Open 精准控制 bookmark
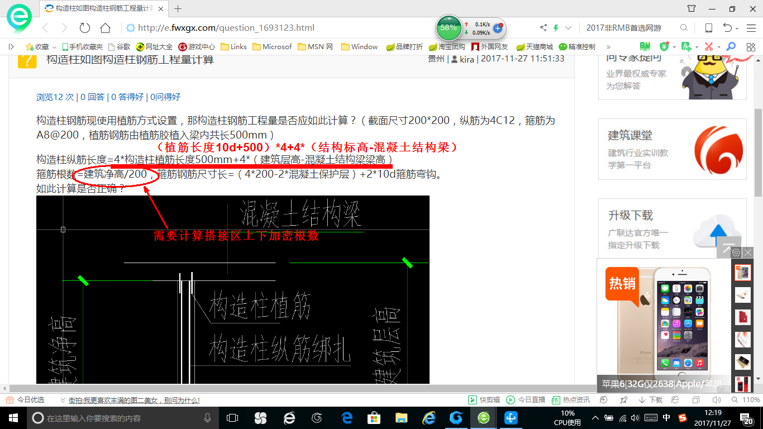 pyautogui.click(x=577, y=47)
